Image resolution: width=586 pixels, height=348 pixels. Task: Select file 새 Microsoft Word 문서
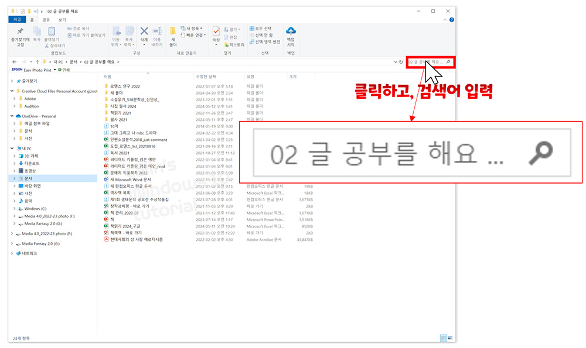[x=131, y=180]
